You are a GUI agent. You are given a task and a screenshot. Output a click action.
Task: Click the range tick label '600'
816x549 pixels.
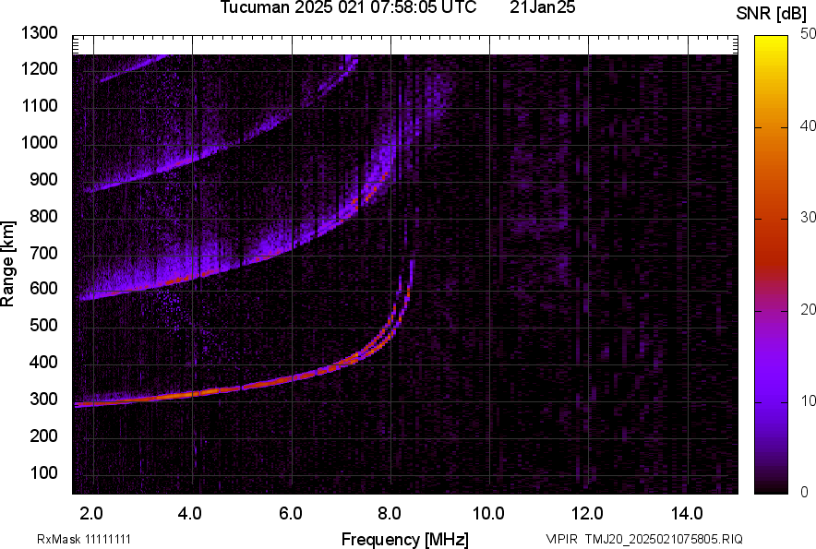coord(43,288)
